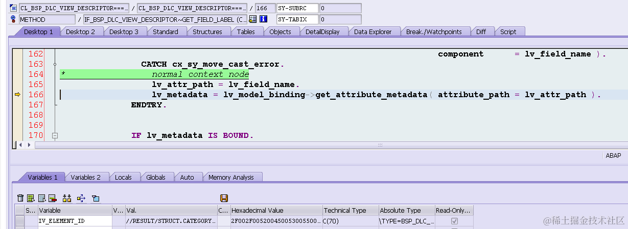Viewport: 628px width, 229px height.
Task: Open the Memory Analysis tab
Action: pyautogui.click(x=231, y=177)
